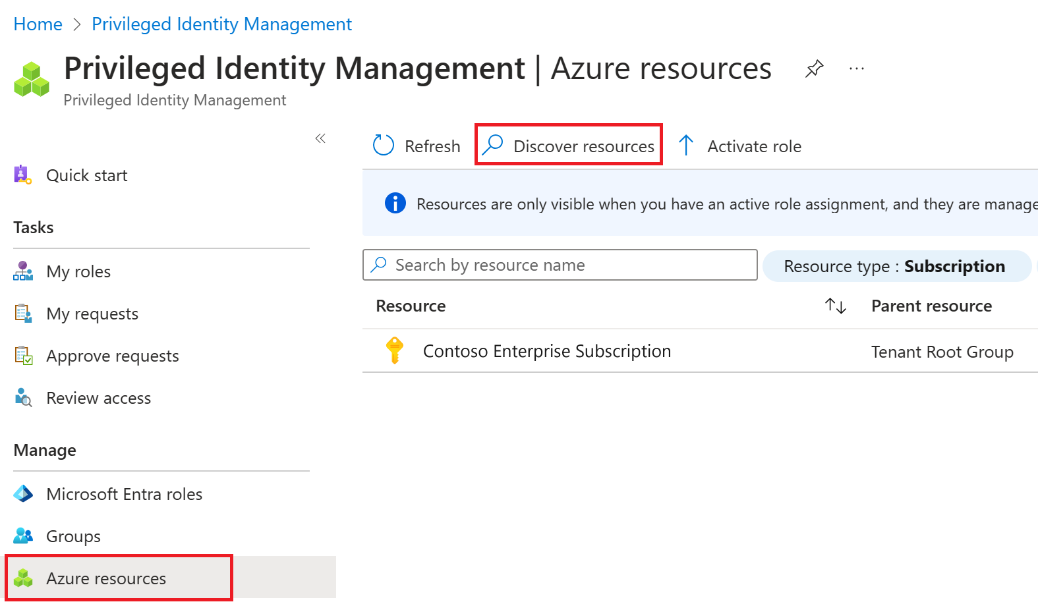Click Activate role button

point(740,146)
